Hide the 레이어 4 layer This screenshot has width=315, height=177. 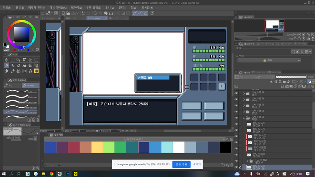pyautogui.click(x=236, y=124)
